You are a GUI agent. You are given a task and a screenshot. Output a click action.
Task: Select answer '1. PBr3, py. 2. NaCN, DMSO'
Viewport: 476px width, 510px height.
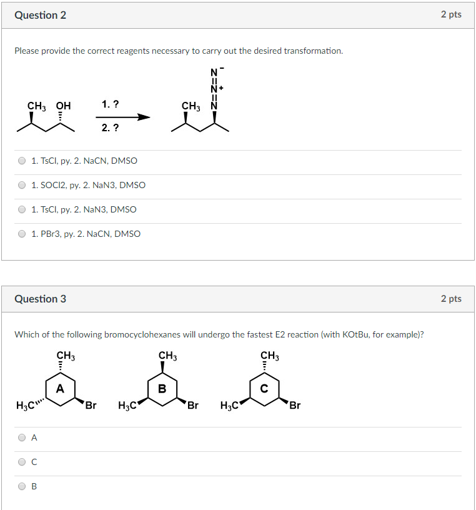(x=22, y=234)
